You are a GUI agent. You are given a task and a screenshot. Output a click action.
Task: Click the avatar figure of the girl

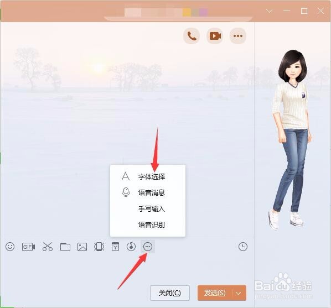pyautogui.click(x=290, y=140)
